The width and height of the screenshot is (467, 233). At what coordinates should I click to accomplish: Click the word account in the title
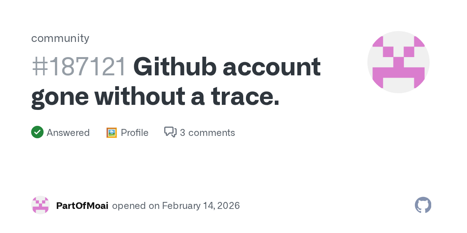[x=272, y=67]
